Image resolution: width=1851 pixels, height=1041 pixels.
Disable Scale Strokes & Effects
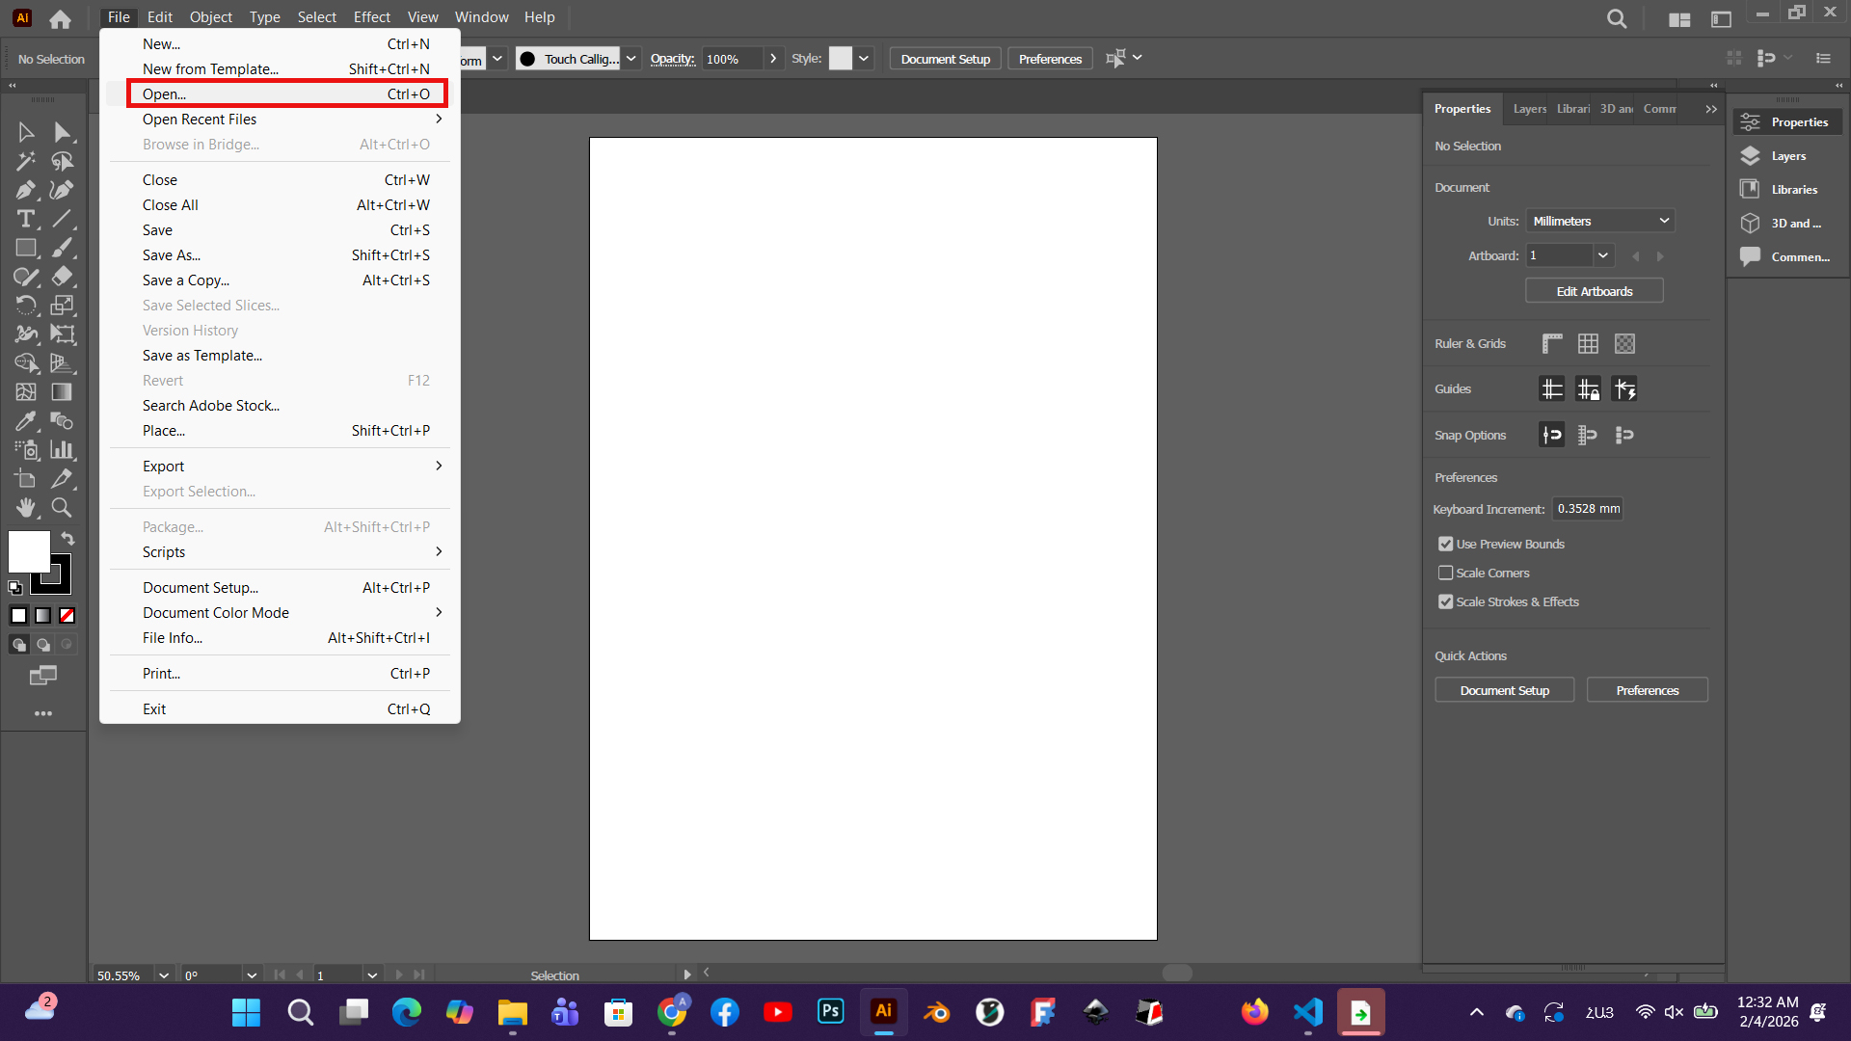(1445, 601)
